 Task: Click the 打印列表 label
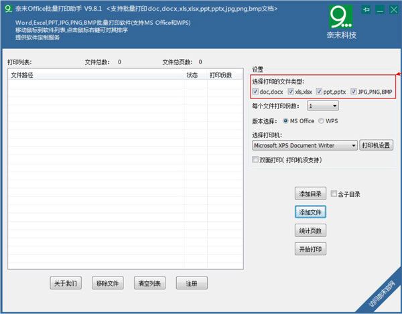19,62
